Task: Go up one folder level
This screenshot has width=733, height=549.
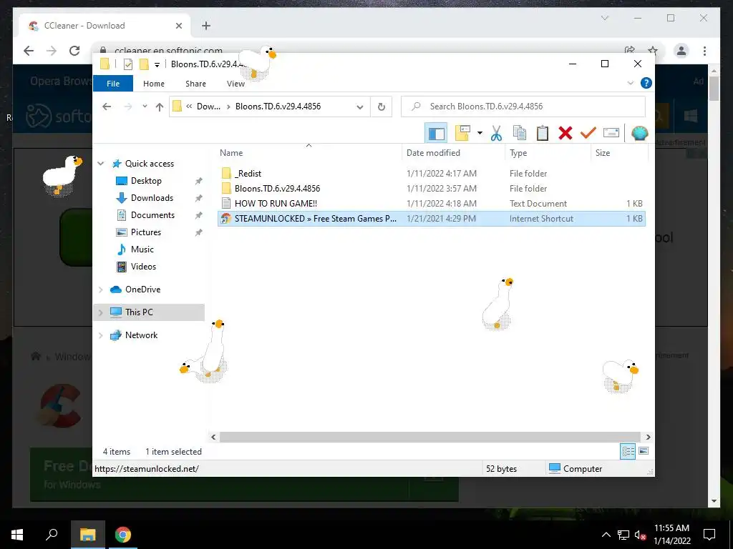Action: (x=160, y=107)
